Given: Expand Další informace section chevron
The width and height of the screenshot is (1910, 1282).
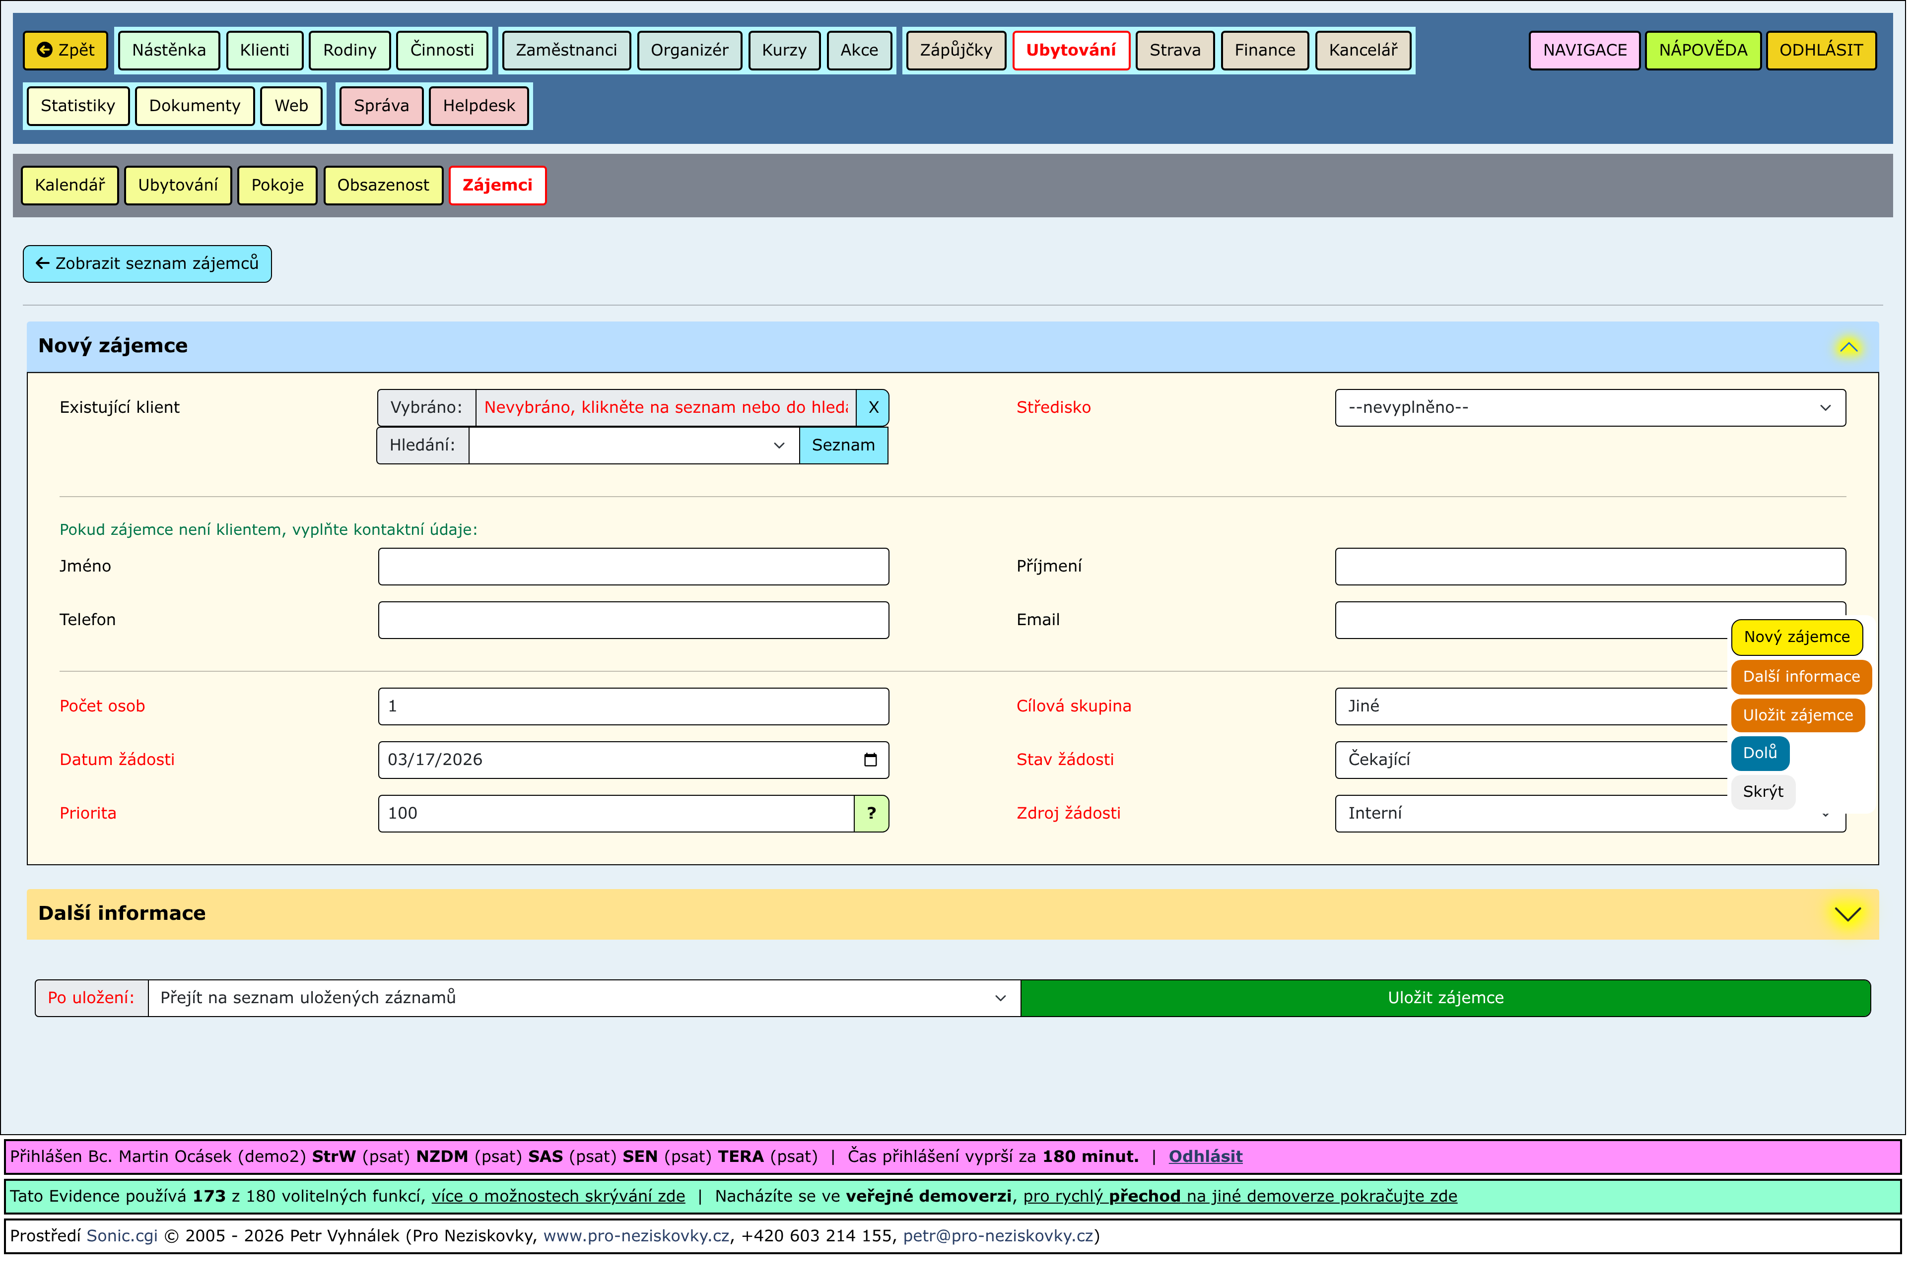Looking at the screenshot, I should pos(1848,915).
